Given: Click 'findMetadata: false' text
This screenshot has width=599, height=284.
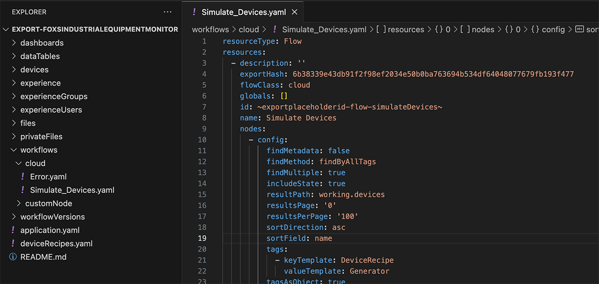Looking at the screenshot, I should pyautogui.click(x=308, y=151).
